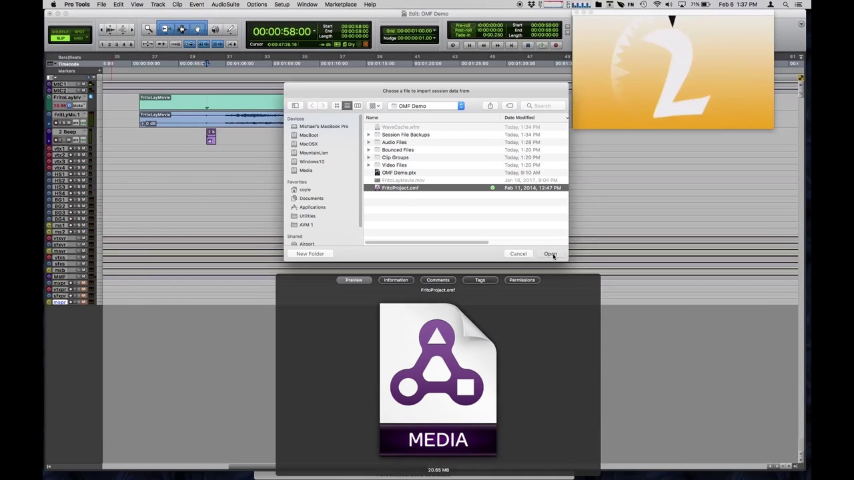Screen dimensions: 854x480
Task: Select the Grabber hand tool
Action: (197, 29)
